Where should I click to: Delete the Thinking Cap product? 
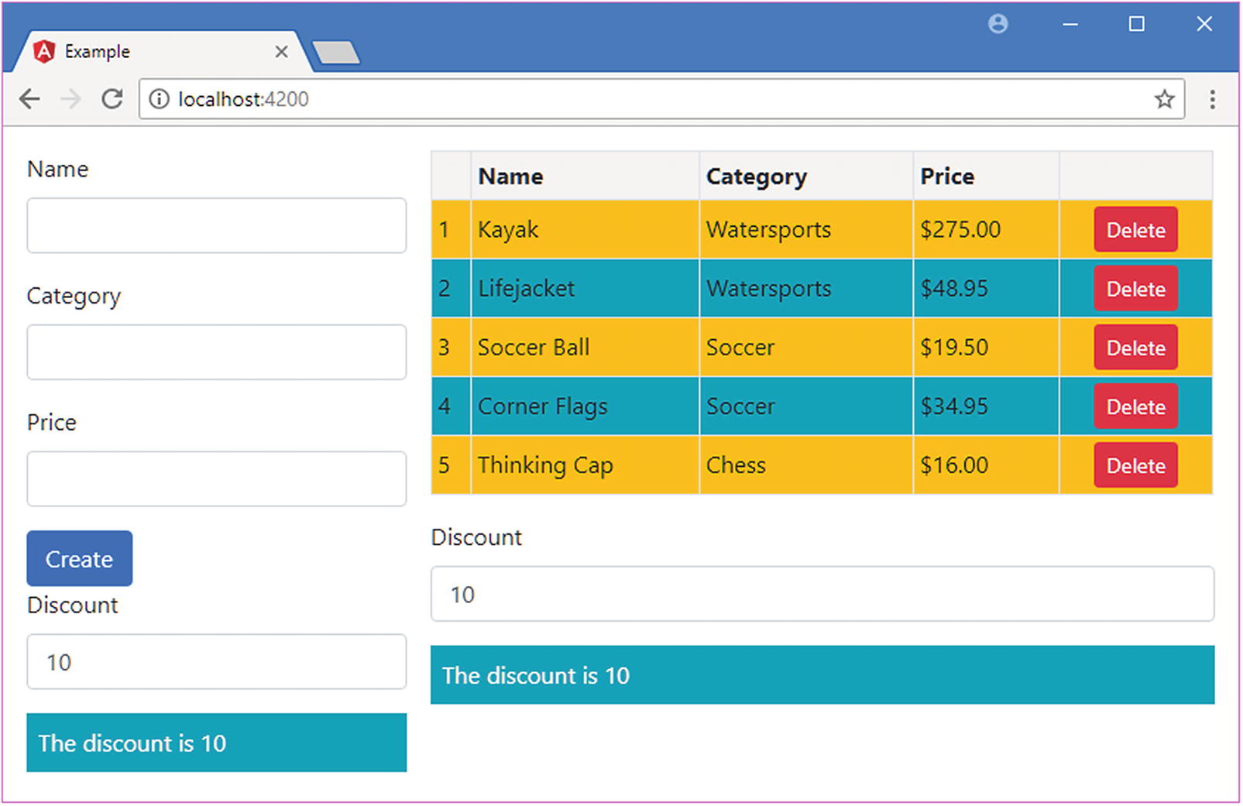(1135, 465)
